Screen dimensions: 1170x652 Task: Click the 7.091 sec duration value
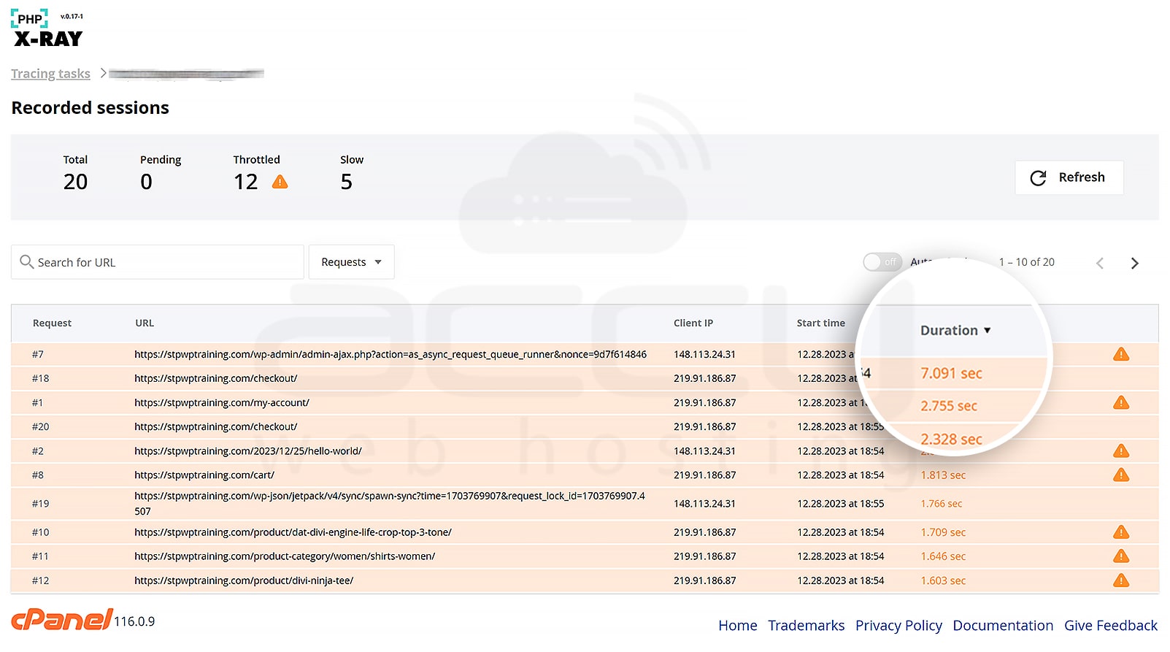[x=951, y=374]
